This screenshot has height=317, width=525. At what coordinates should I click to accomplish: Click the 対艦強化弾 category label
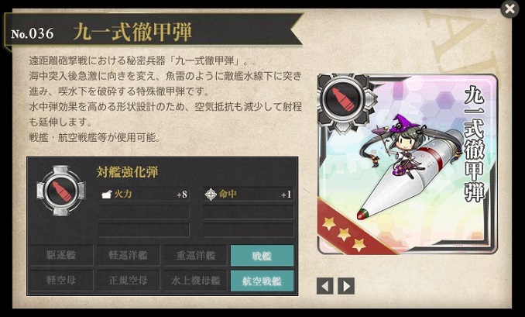pyautogui.click(x=127, y=172)
